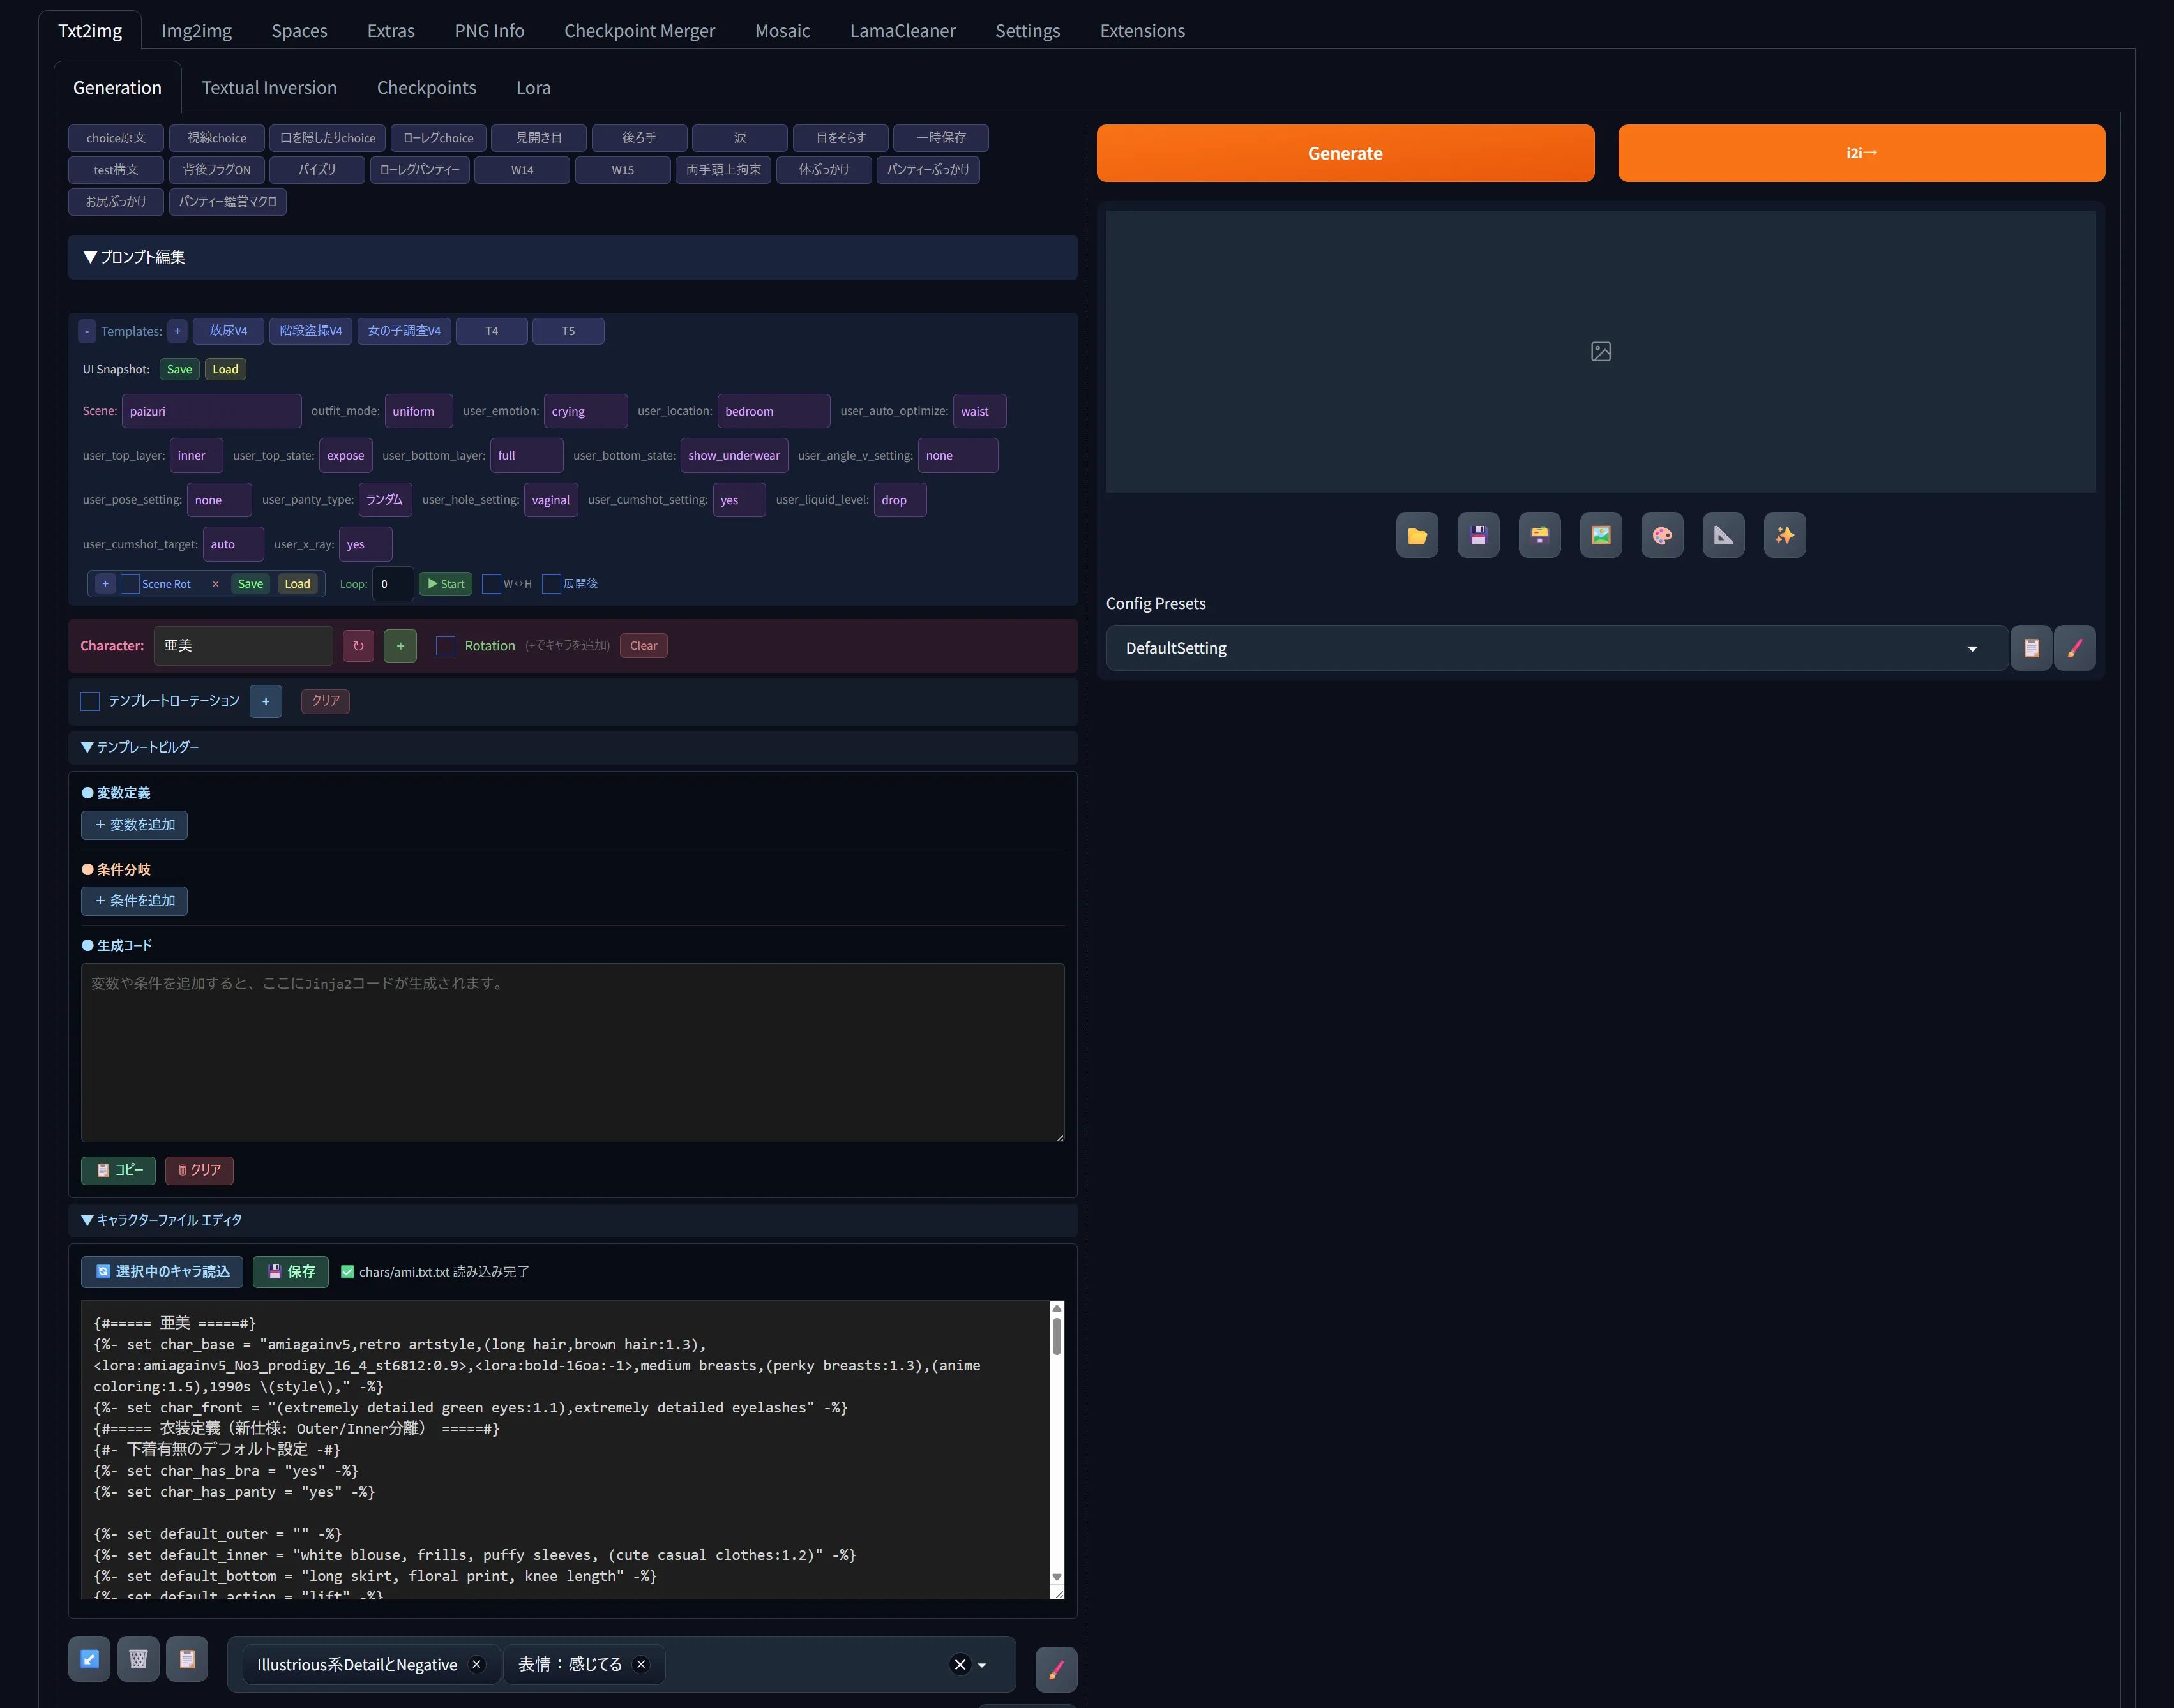
Task: Enable the character Rotation checkbox
Action: point(446,646)
